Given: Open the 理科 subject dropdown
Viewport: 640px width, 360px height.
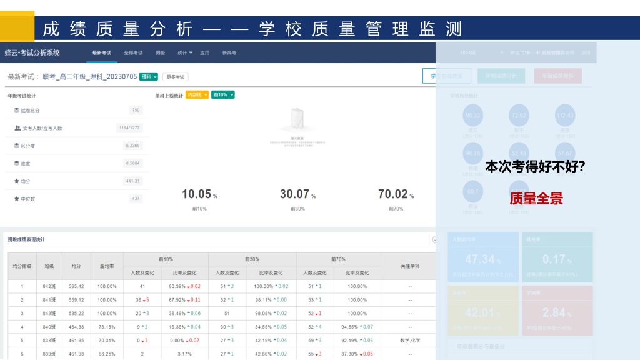Looking at the screenshot, I should (148, 77).
